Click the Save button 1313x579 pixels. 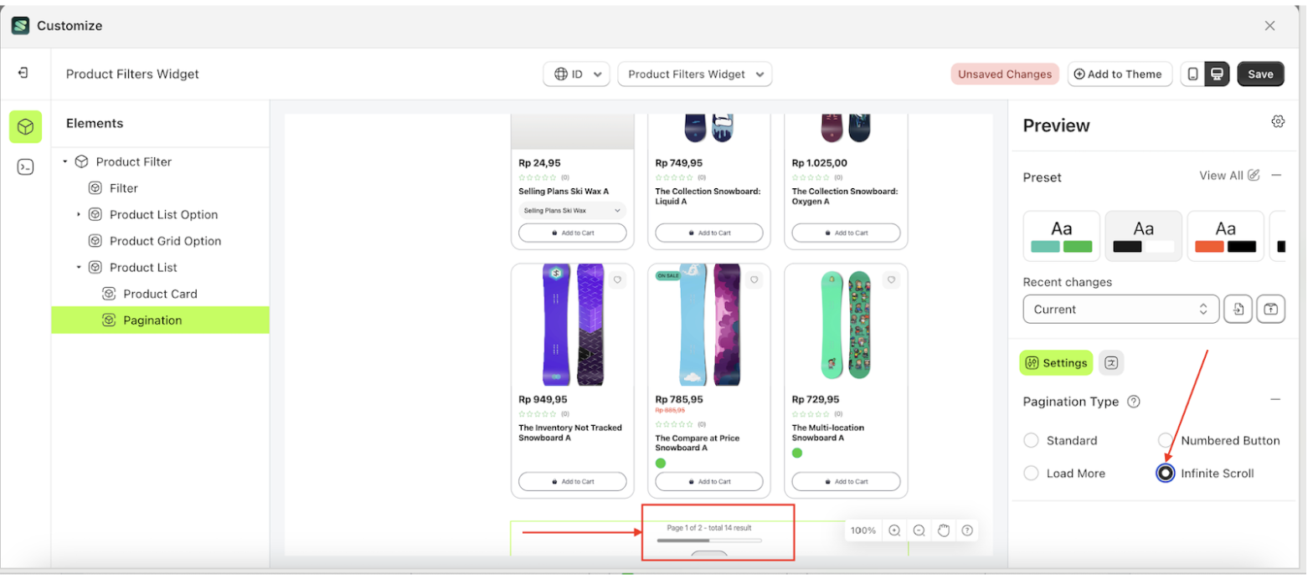(1259, 74)
